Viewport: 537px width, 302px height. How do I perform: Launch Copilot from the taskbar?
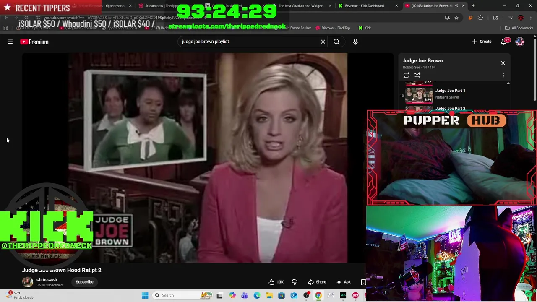tap(232, 295)
